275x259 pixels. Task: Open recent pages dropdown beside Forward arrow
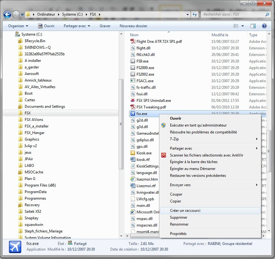(22, 15)
